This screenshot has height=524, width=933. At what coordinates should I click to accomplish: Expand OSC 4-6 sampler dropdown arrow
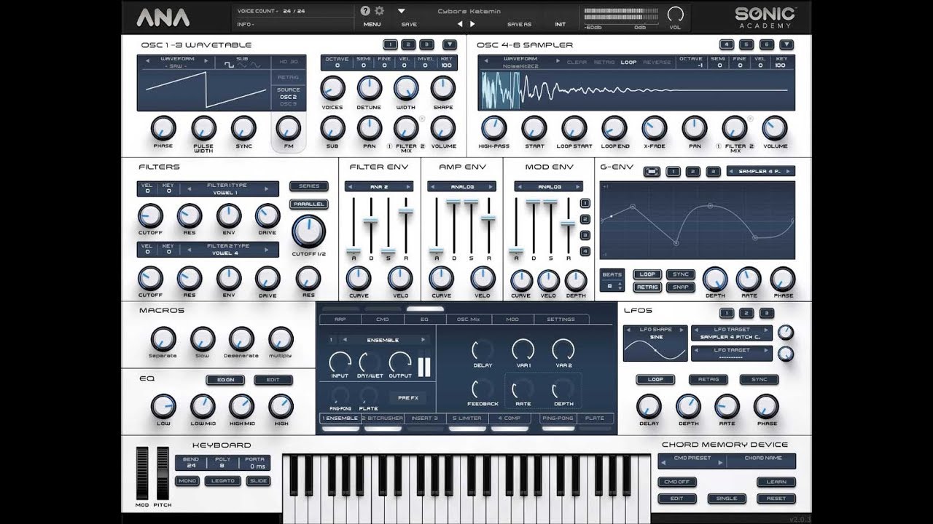785,44
